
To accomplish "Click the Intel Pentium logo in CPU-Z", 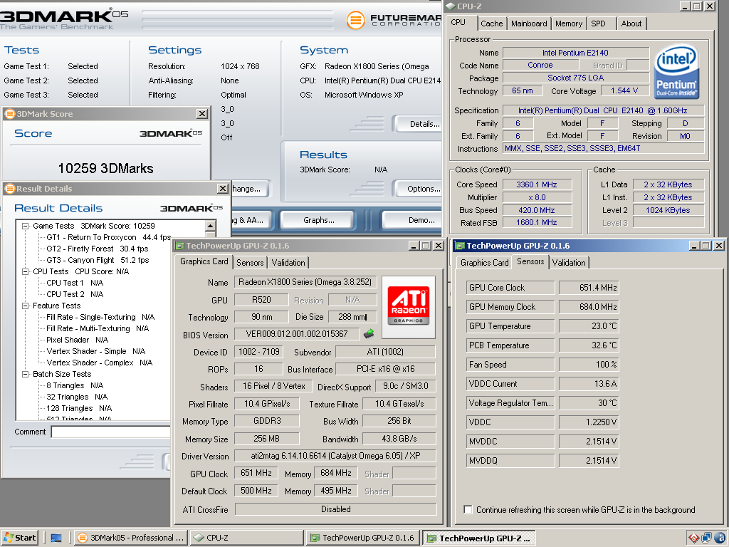I will (676, 71).
